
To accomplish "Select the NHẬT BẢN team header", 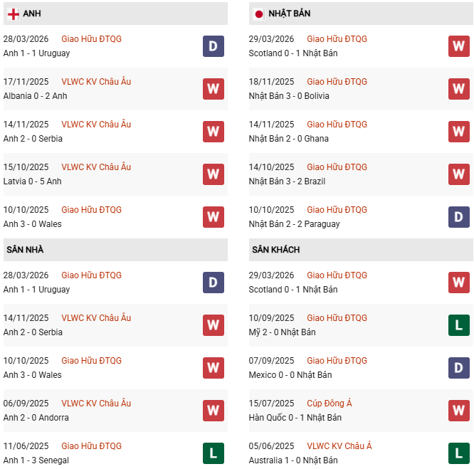I will pyautogui.click(x=290, y=14).
